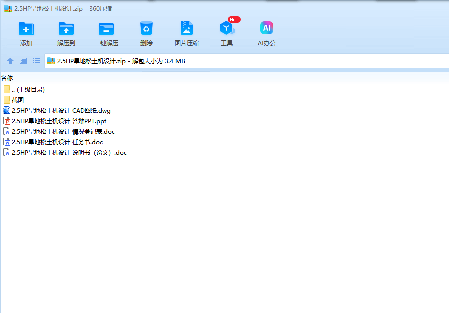Select the CAD图纸.dwg file

pyautogui.click(x=57, y=110)
